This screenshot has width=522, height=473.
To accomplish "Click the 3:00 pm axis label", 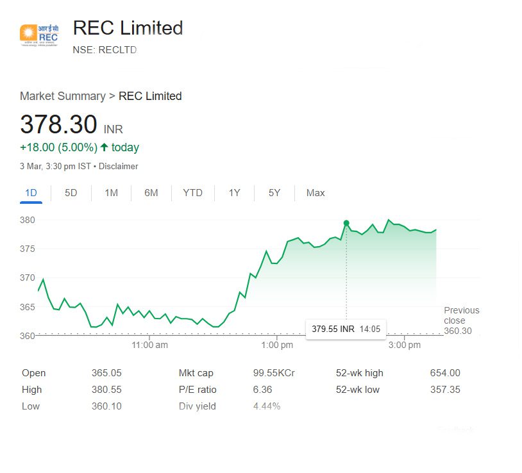I will pos(405,345).
